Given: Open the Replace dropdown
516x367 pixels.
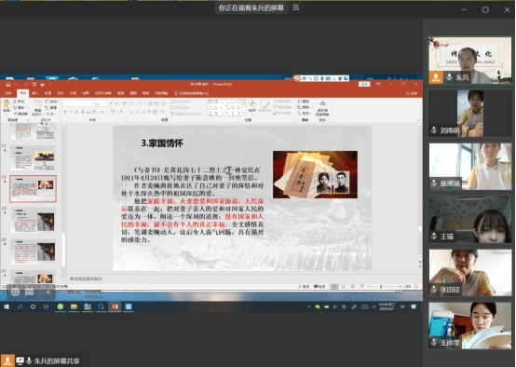Looking at the screenshot, I should coord(306,107).
